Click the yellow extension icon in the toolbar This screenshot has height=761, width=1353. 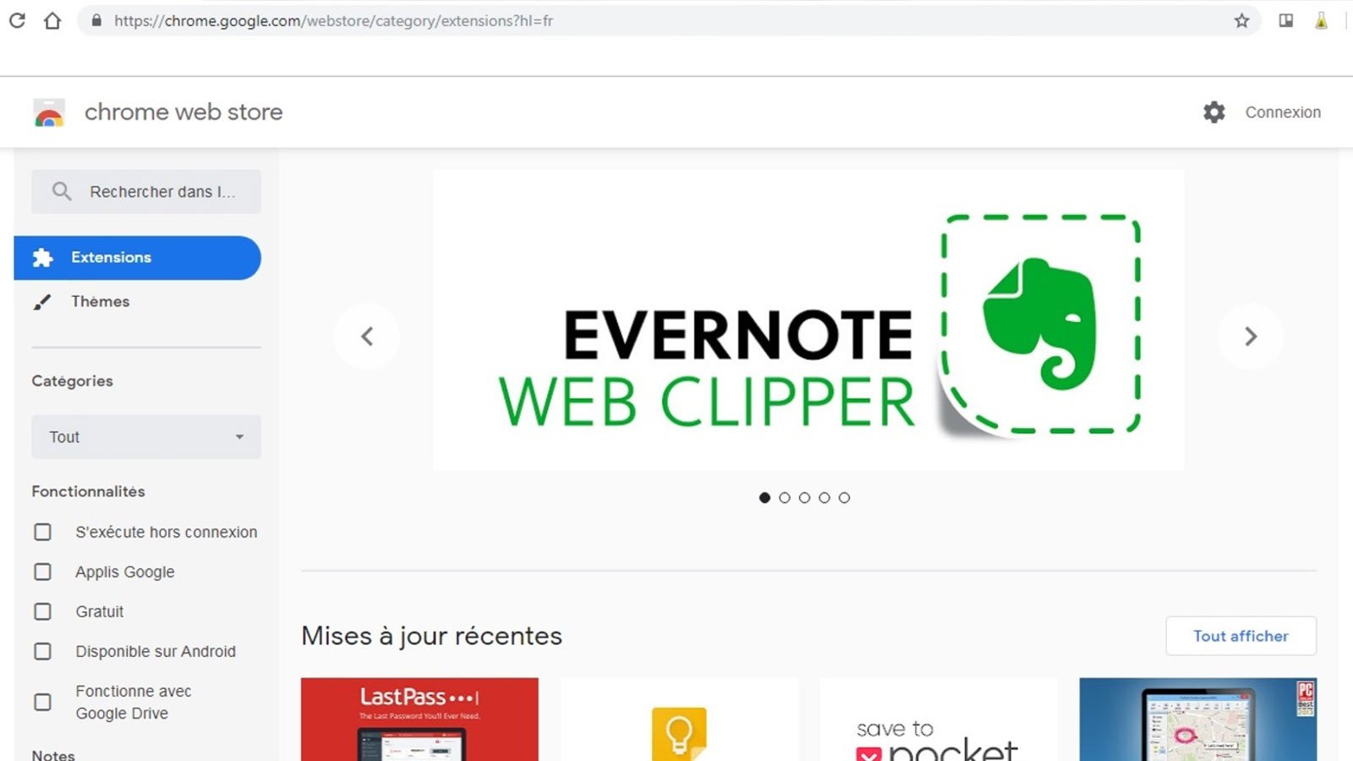coord(1319,21)
